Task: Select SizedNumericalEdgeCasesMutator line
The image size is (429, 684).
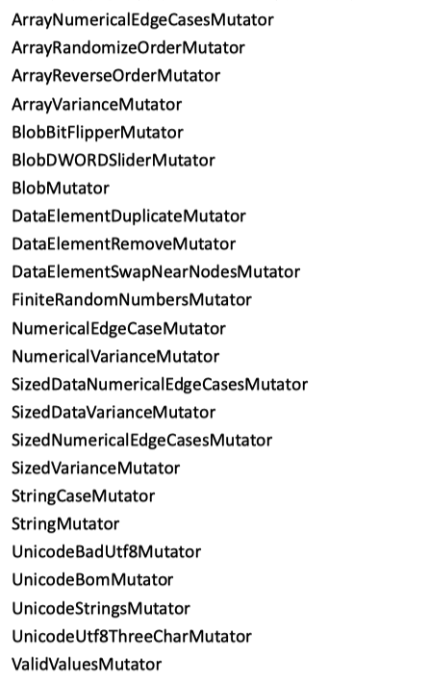Action: [x=141, y=441]
